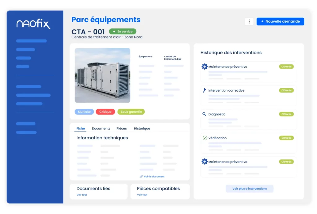Viewport: 317px width, 214px height.
Task: Click the Centrale de traitement d'air subtitle
Action: coord(107,37)
